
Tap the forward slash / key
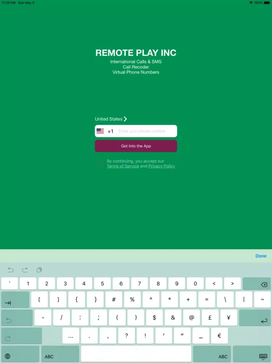(x=61, y=318)
